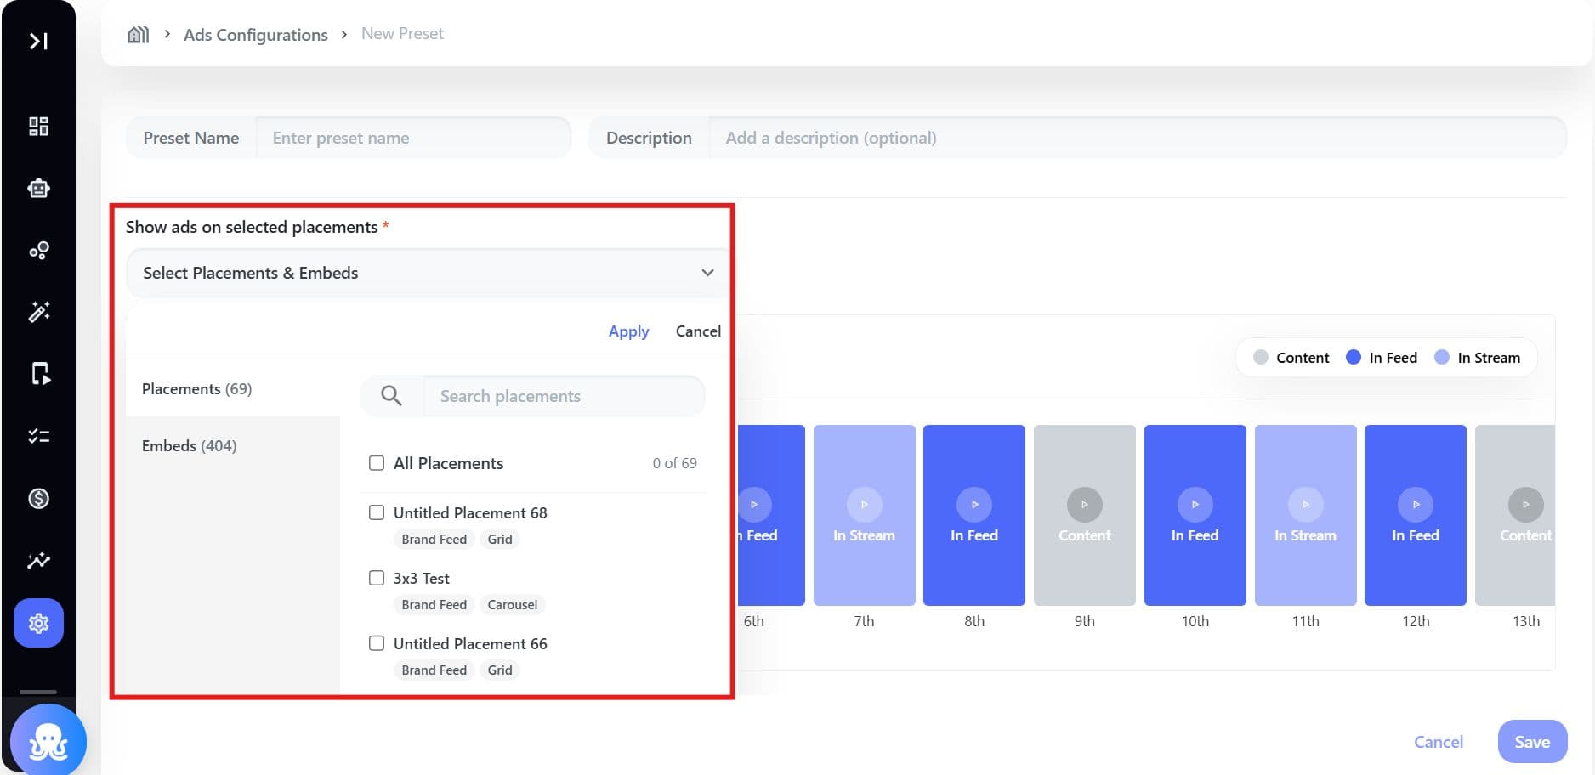This screenshot has width=1595, height=775.
Task: Click Apply in the placements dropdown
Action: pos(628,331)
